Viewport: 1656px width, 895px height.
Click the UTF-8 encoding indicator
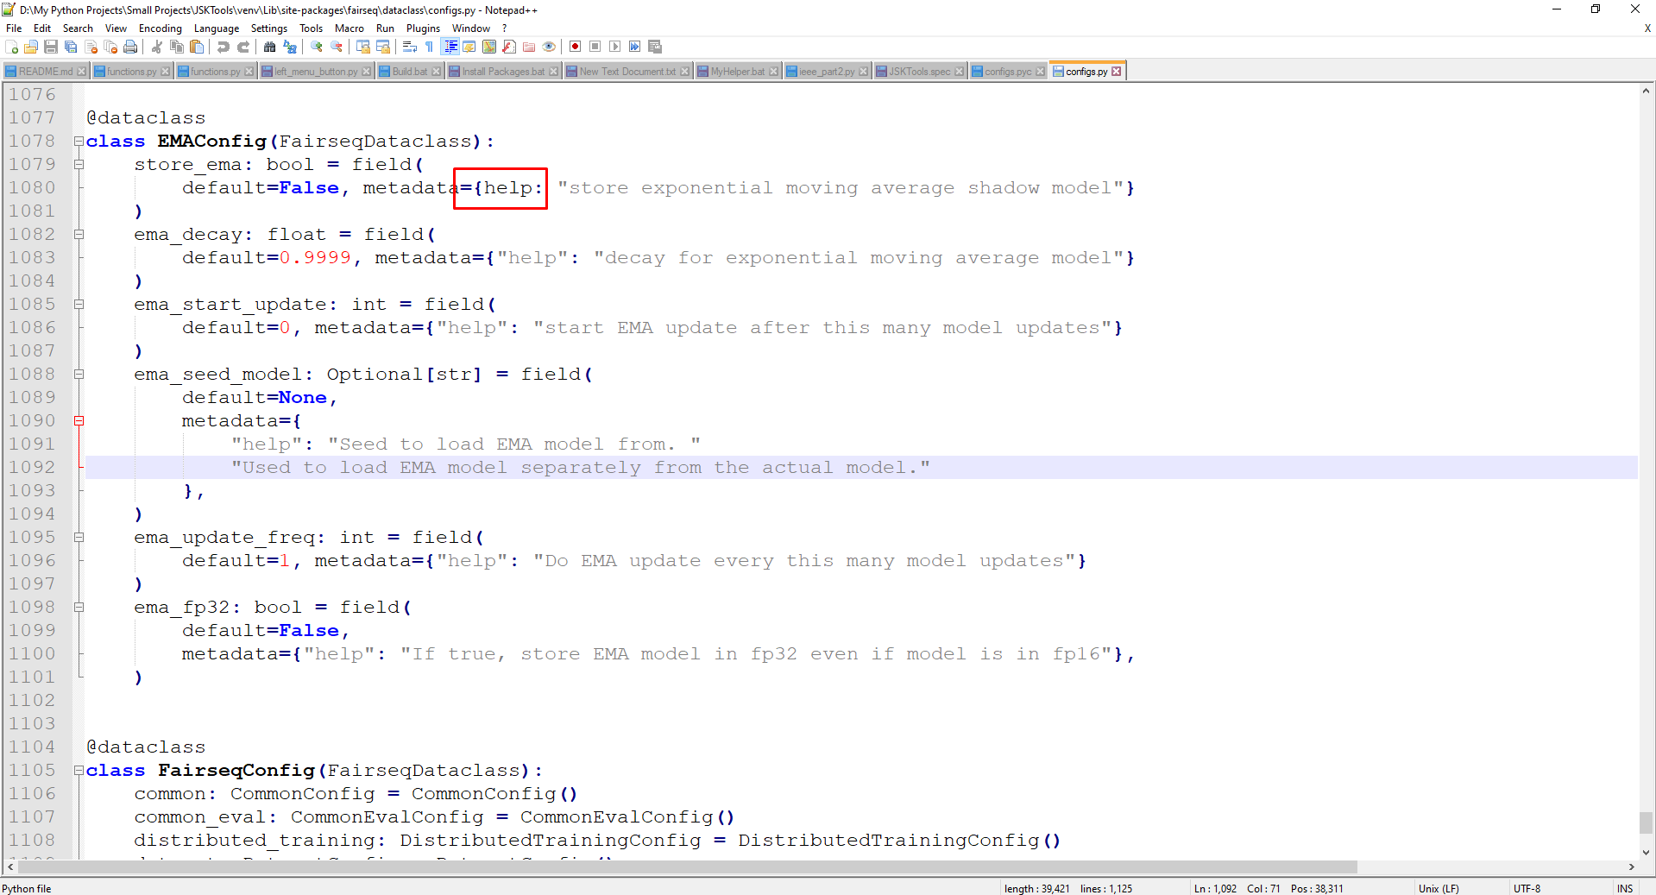pyautogui.click(x=1527, y=888)
